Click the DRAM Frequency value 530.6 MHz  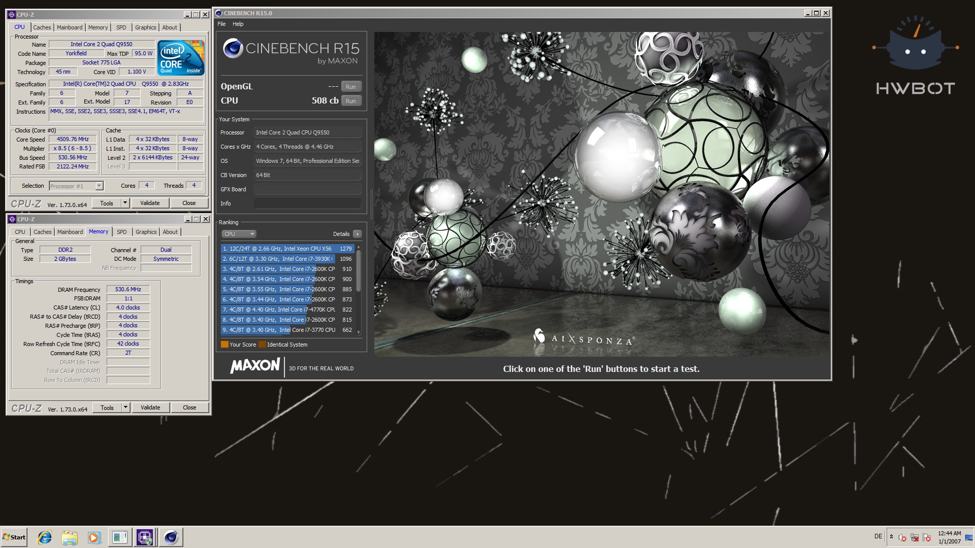coord(128,289)
